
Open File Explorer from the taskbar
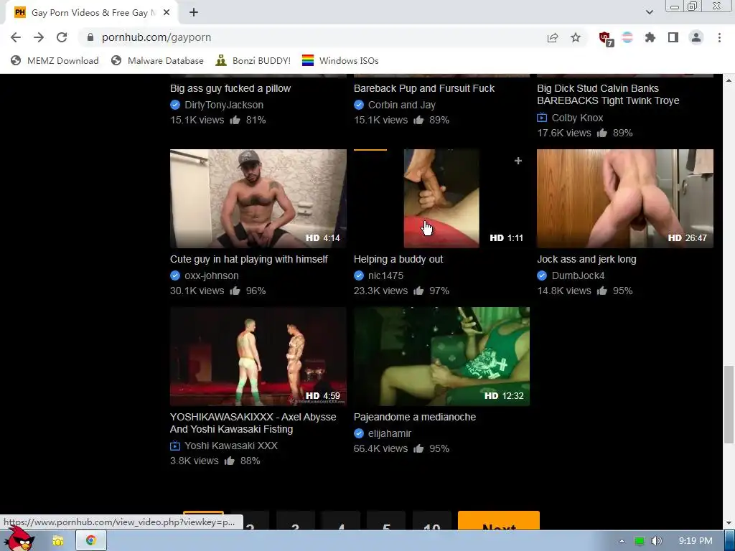pos(58,541)
